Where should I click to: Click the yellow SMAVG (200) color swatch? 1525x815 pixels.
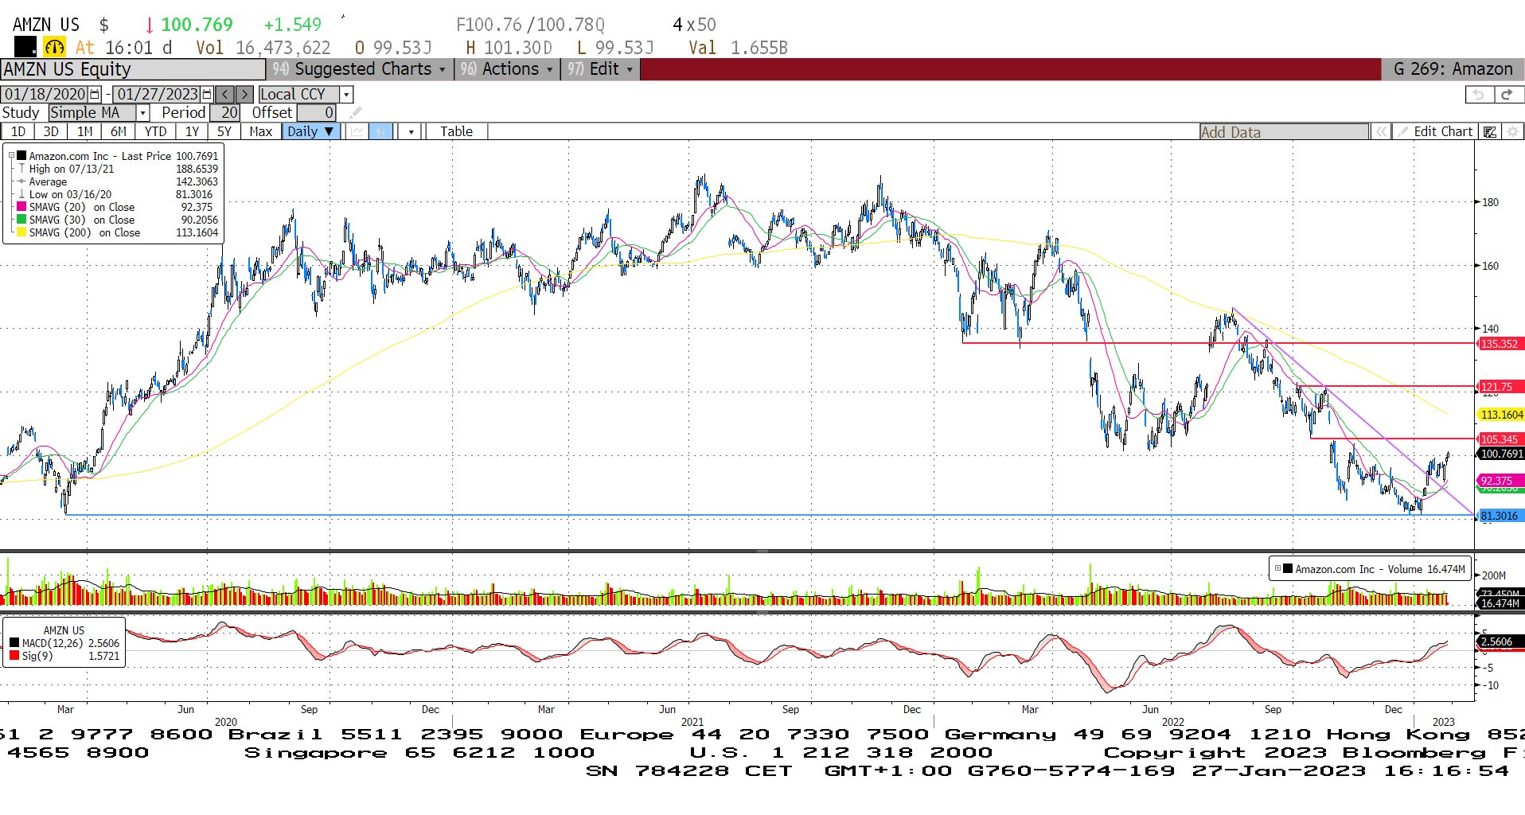[21, 232]
